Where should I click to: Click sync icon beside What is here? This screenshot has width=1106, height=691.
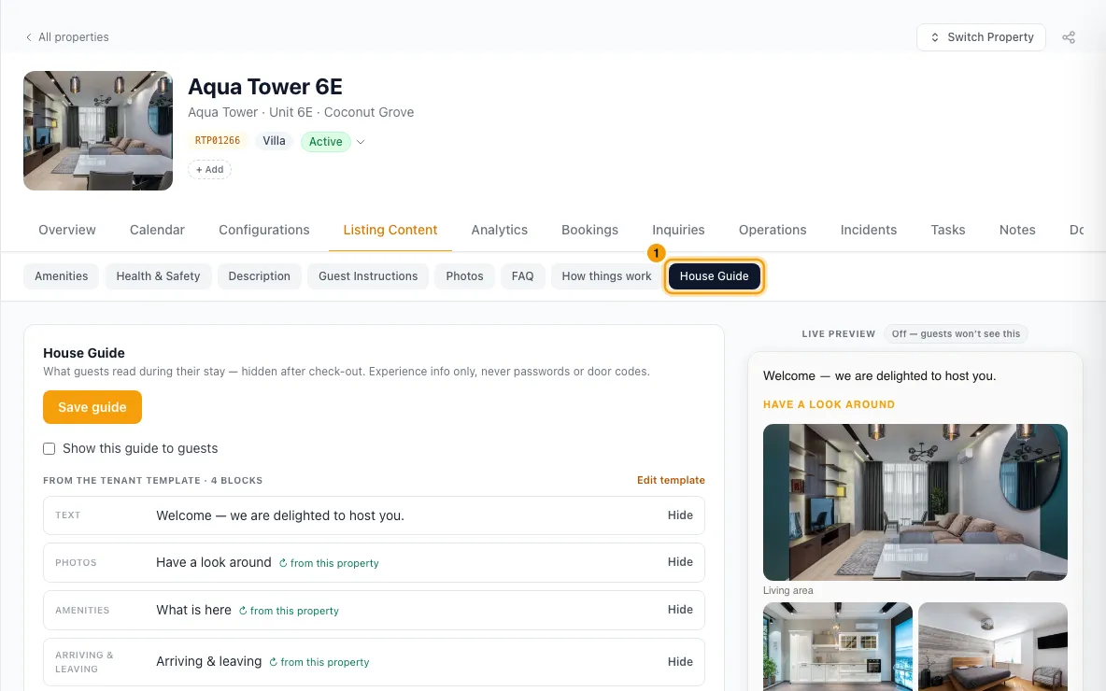(243, 611)
